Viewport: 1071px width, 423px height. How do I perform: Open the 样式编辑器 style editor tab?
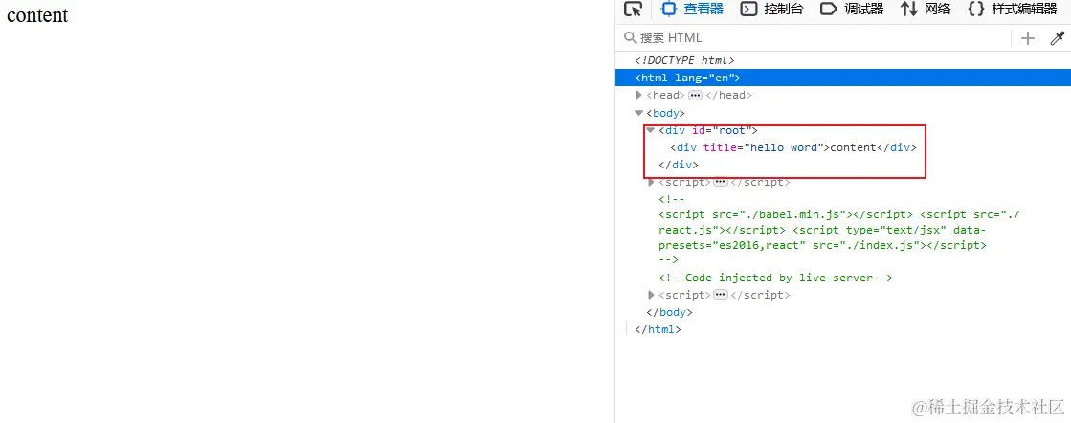[x=1013, y=9]
